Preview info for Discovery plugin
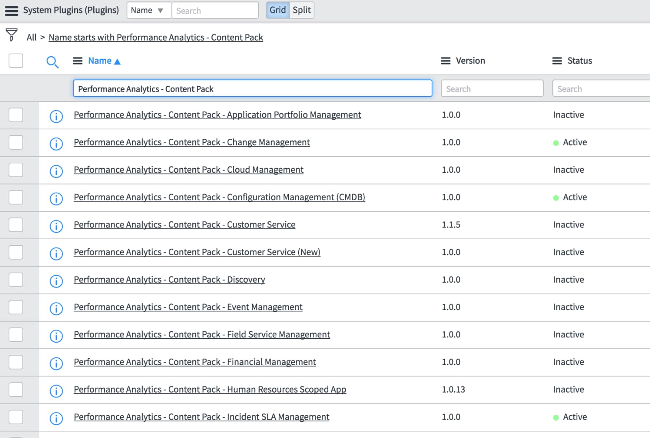This screenshot has width=650, height=438. (56, 281)
